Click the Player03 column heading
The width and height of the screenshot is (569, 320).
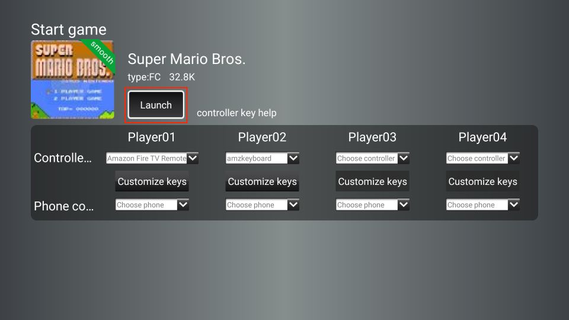372,137
